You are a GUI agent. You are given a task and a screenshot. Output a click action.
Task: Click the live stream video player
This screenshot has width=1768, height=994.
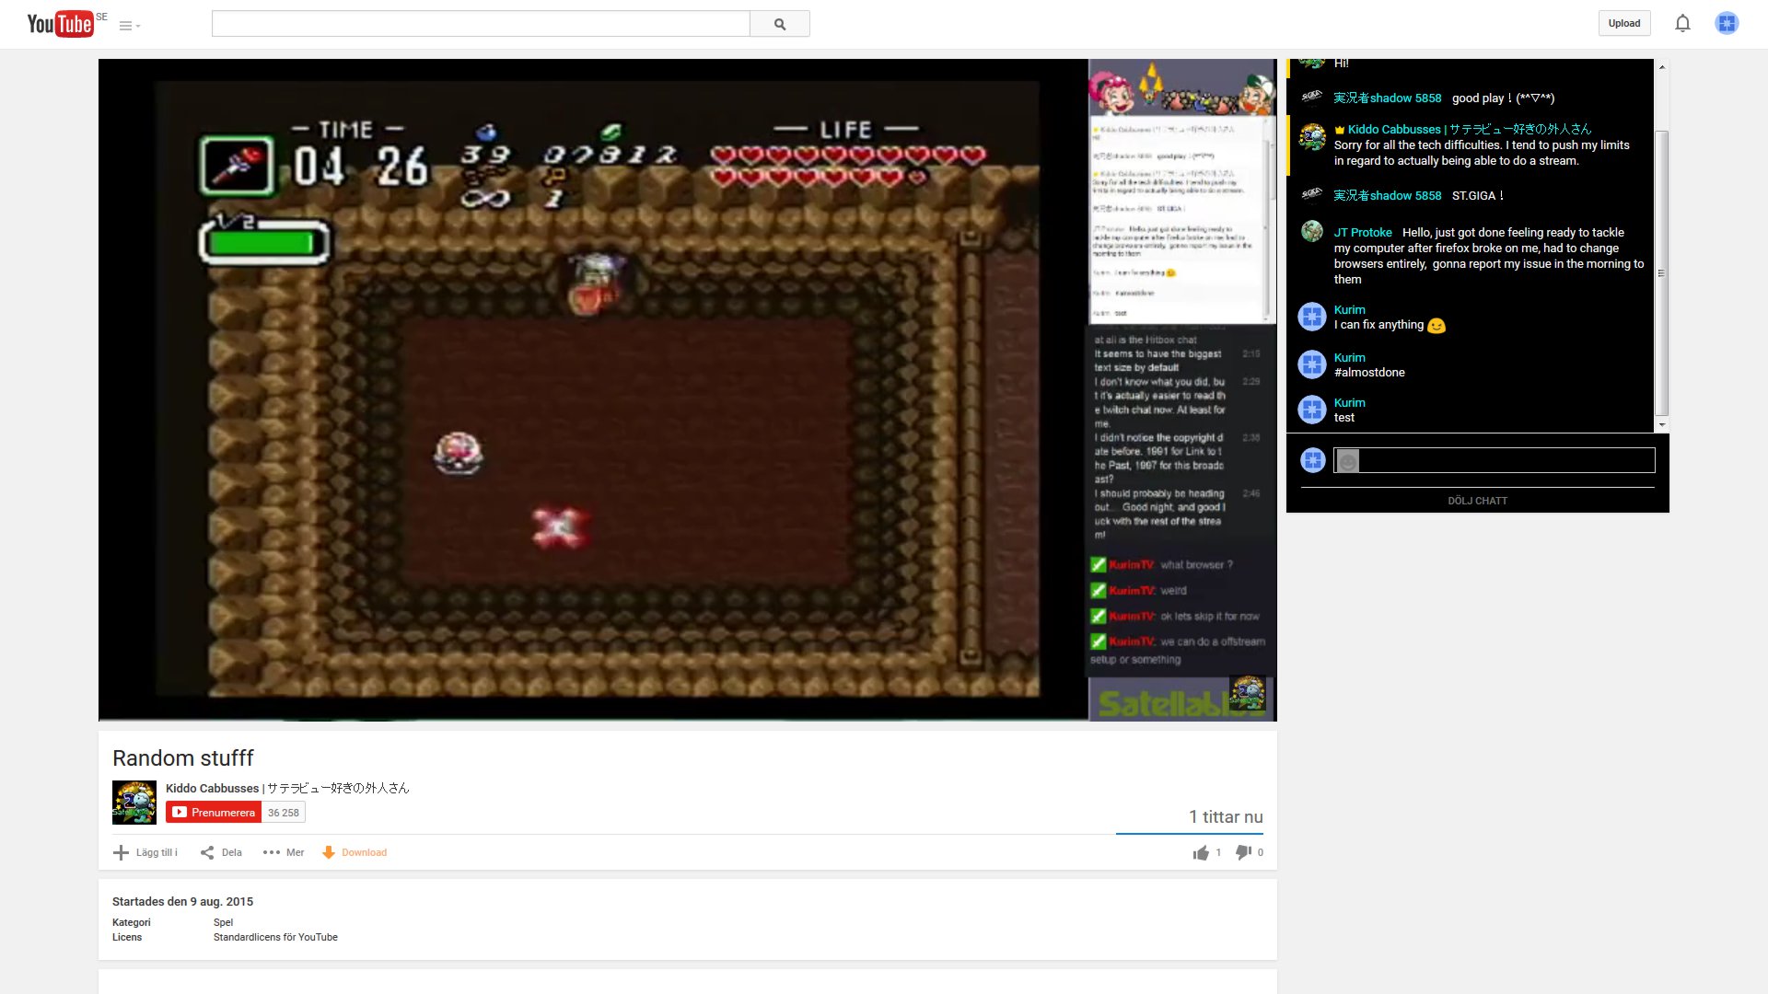point(687,389)
